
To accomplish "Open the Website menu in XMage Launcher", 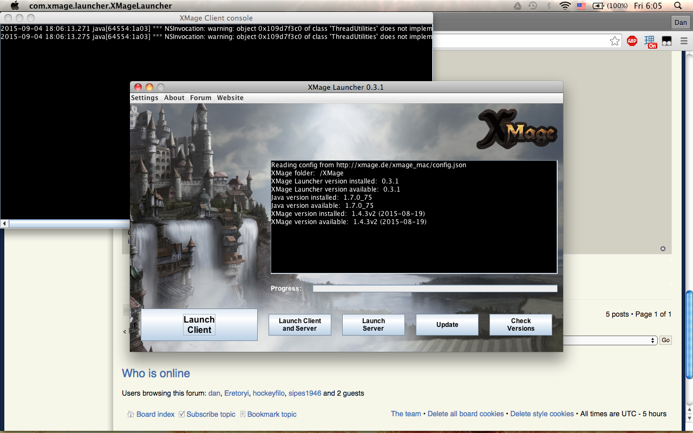I will pyautogui.click(x=230, y=98).
